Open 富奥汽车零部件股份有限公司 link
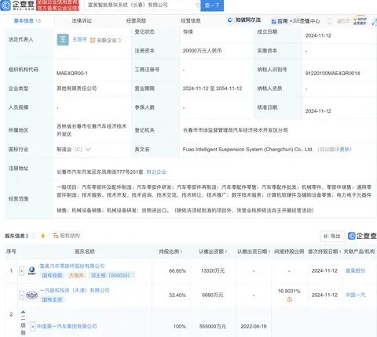The width and height of the screenshot is (377, 337). click(x=72, y=266)
